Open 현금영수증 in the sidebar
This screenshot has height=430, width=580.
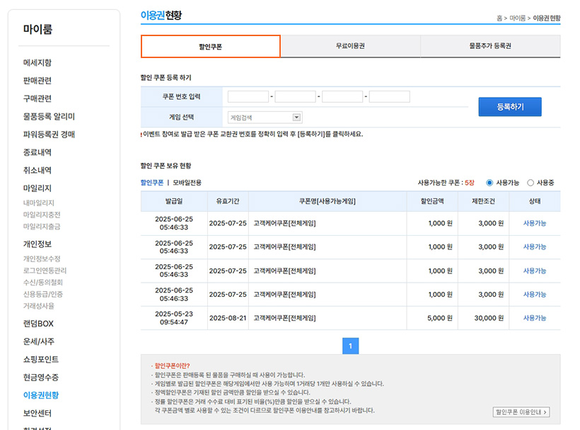(x=41, y=378)
